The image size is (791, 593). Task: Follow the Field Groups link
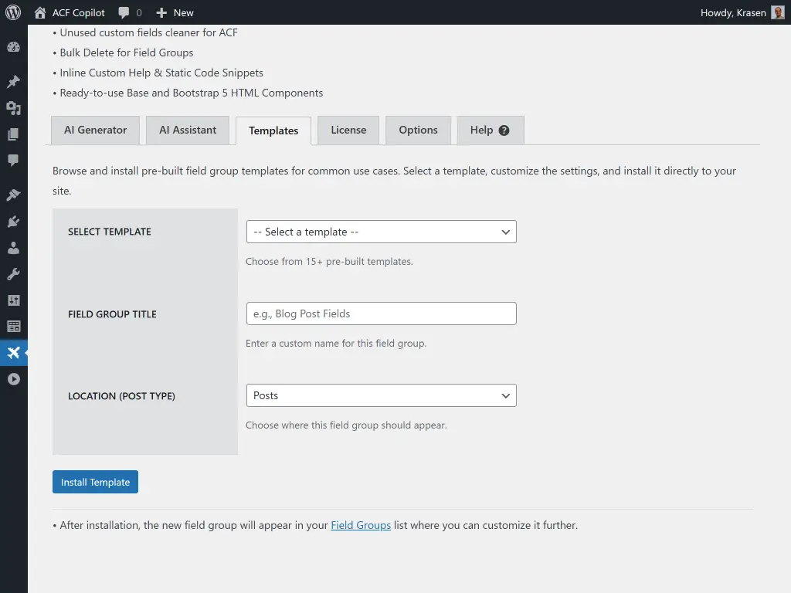pos(360,525)
